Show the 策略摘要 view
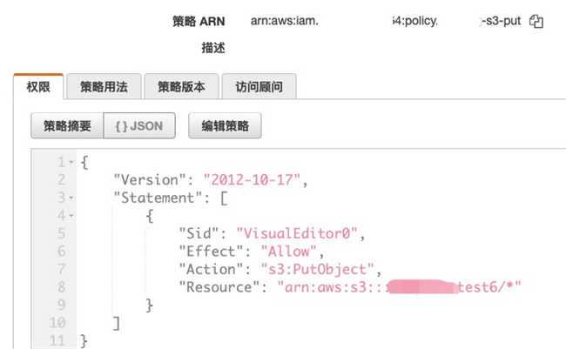 tap(67, 126)
